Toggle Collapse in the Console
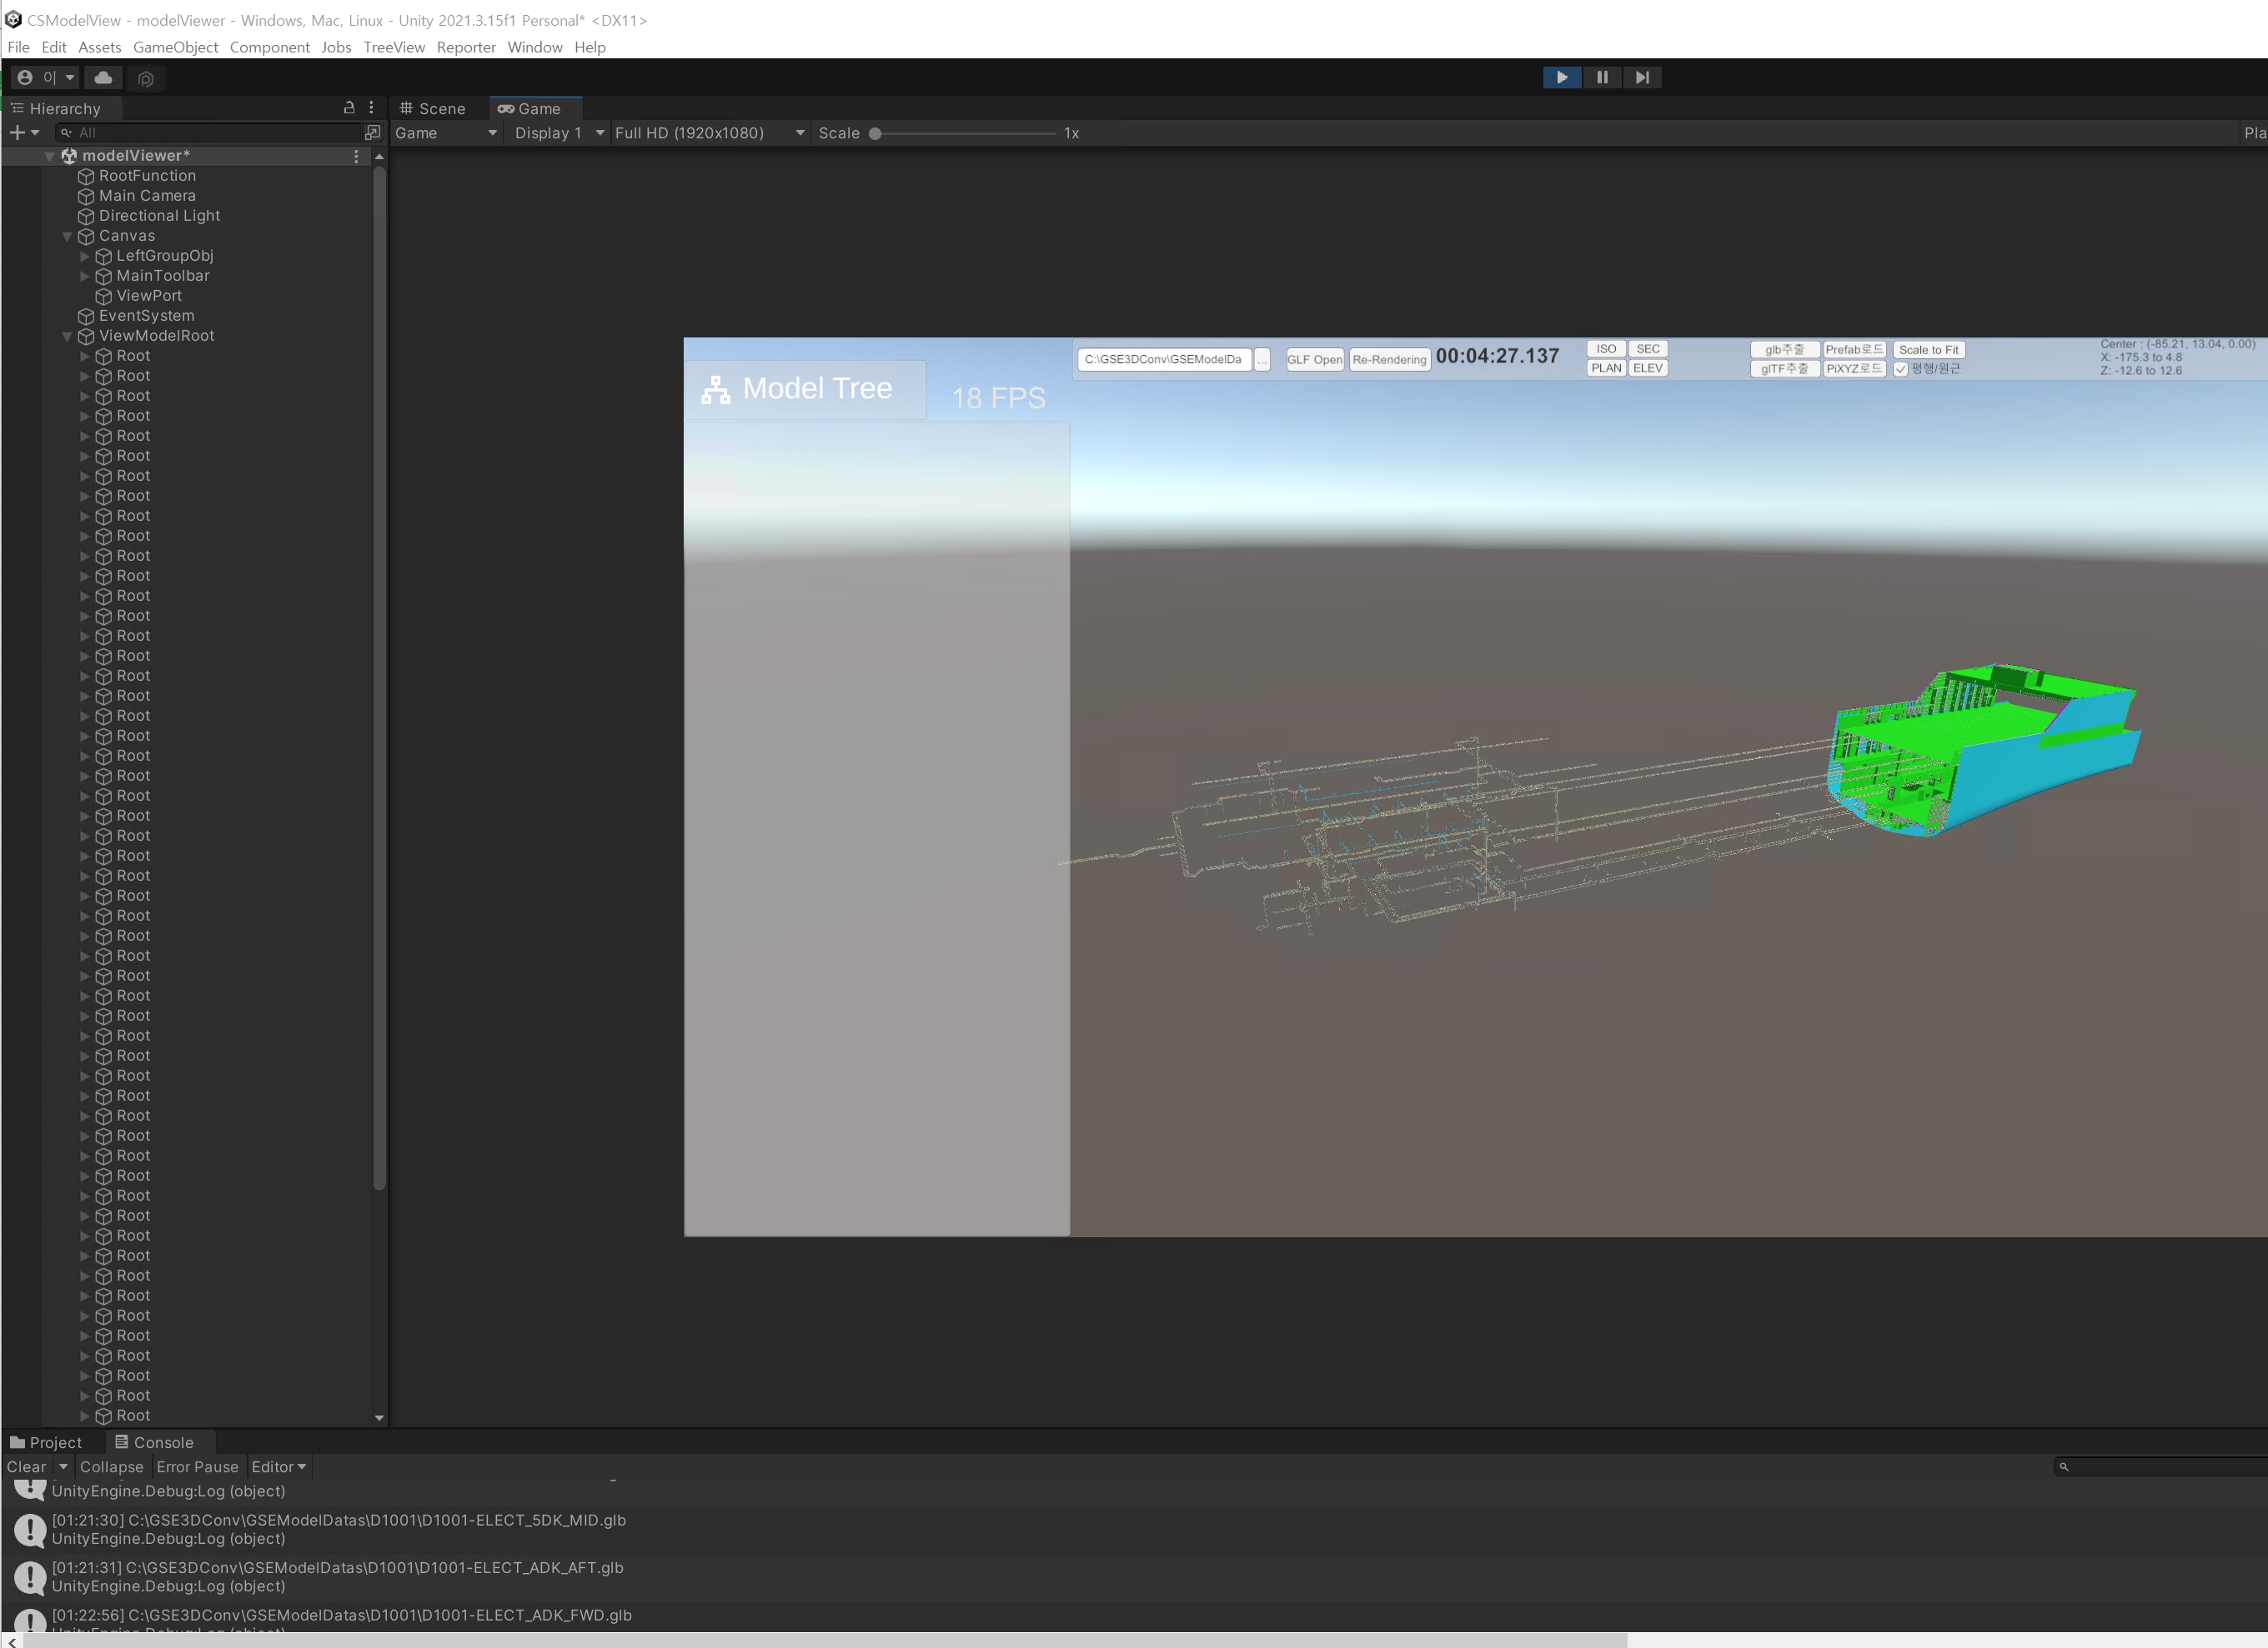 pos(112,1466)
